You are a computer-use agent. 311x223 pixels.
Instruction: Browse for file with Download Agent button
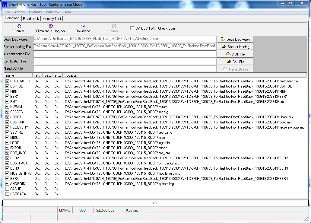click(x=235, y=39)
